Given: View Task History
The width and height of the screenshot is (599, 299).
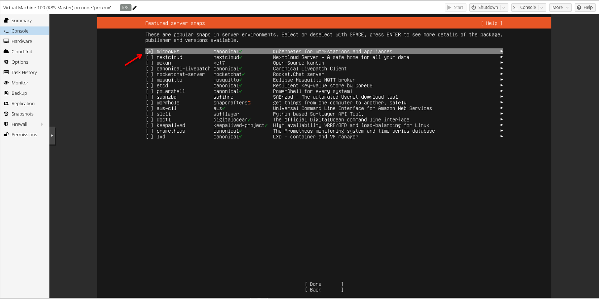Looking at the screenshot, I should pyautogui.click(x=25, y=72).
